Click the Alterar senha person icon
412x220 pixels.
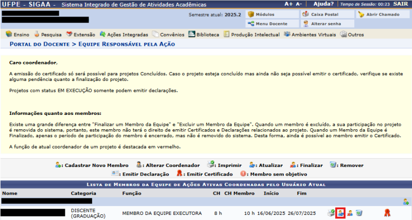pos(306,24)
